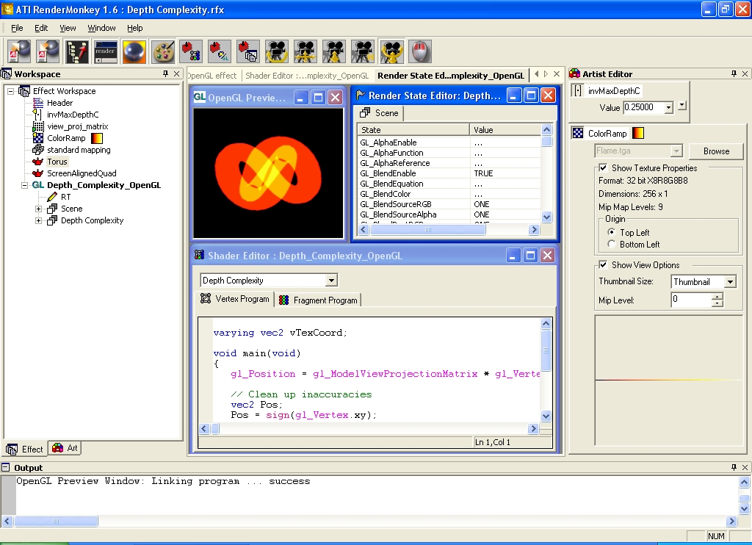
Task: Switch to the Art tab in Workspace
Action: coord(65,448)
